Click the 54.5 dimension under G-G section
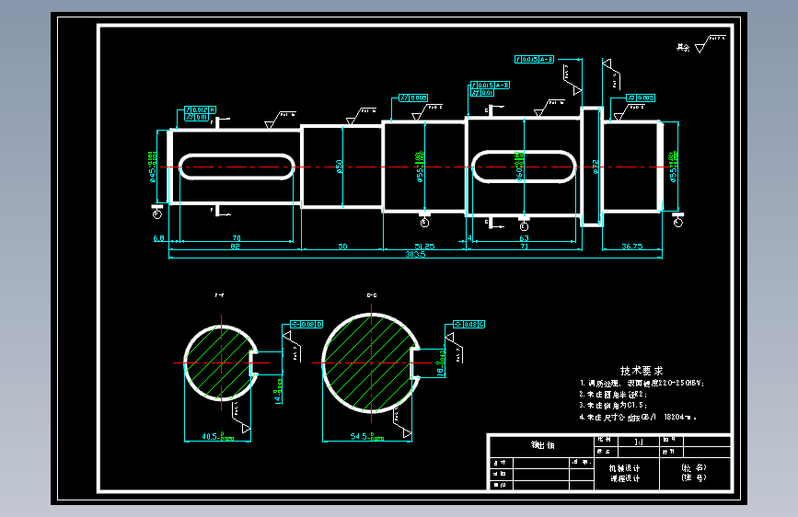 pos(367,437)
